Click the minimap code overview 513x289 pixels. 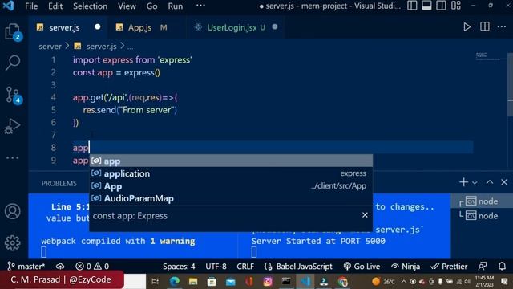488,57
